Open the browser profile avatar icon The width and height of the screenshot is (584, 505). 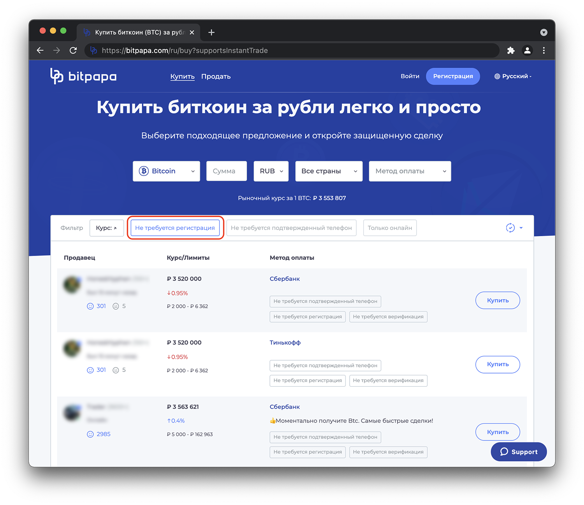coord(527,50)
